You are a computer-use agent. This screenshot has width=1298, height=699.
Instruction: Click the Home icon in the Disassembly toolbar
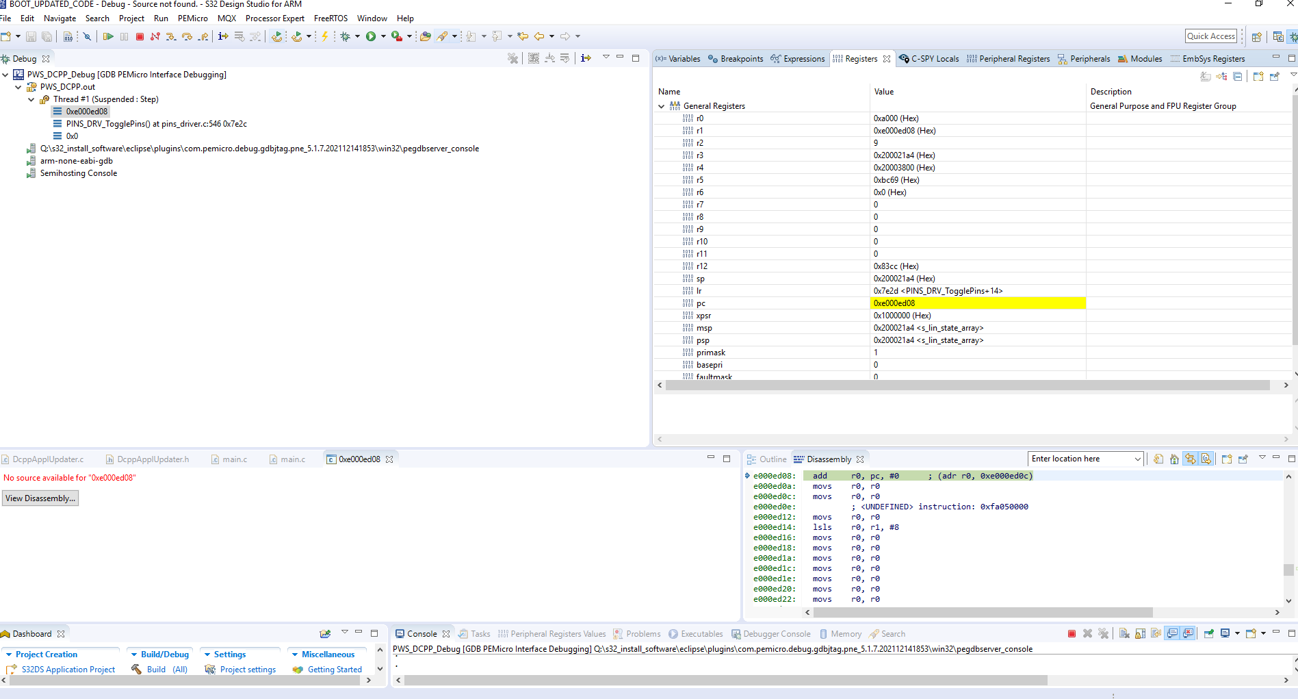click(1174, 459)
